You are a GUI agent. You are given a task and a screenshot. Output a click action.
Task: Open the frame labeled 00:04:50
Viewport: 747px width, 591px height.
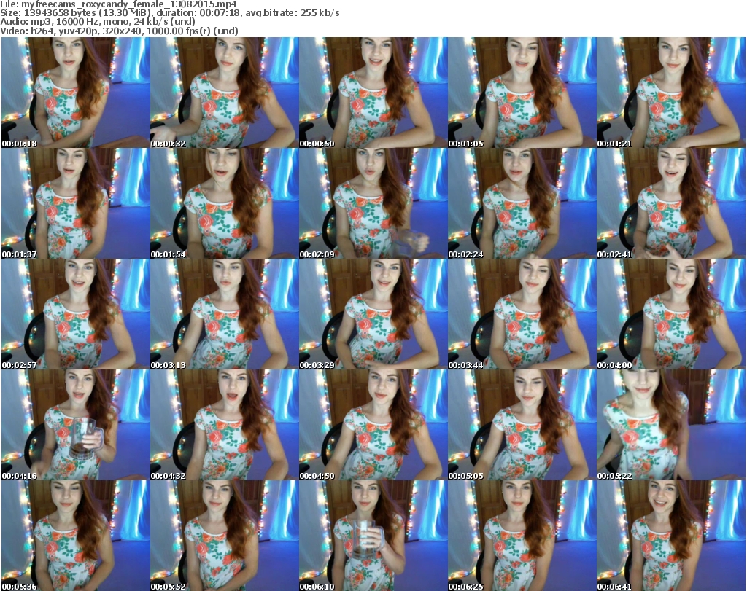click(x=373, y=425)
